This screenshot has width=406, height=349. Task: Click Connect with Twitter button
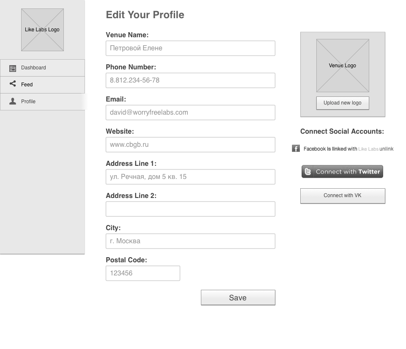(x=342, y=172)
